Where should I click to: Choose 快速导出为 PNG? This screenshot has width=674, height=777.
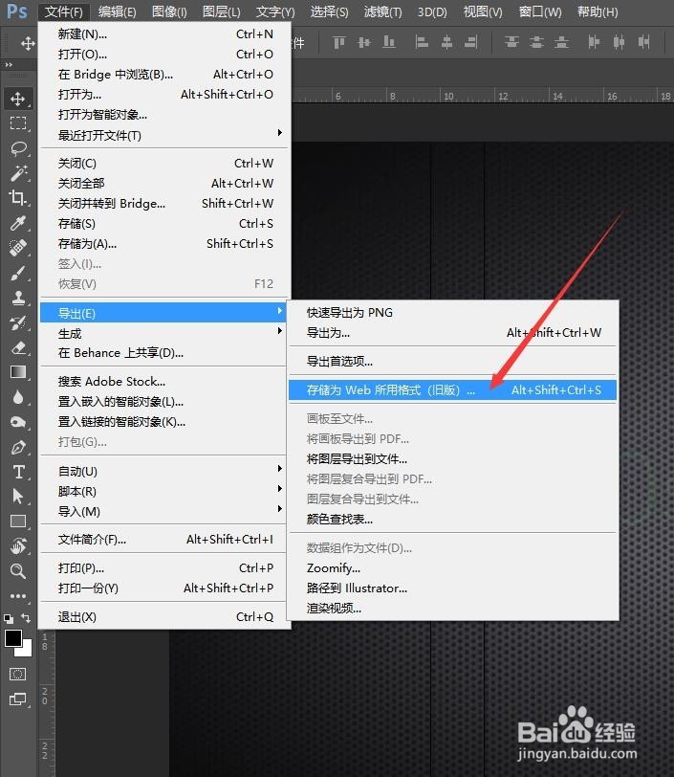pos(452,313)
